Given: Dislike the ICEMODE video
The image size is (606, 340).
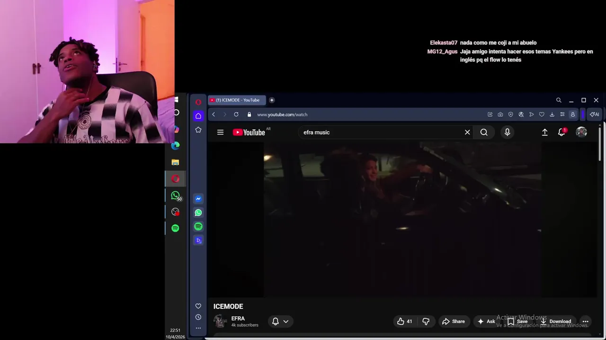Looking at the screenshot, I should click(x=426, y=321).
